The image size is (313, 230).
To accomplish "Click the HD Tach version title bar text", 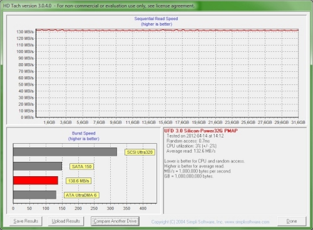I will 99,6.
